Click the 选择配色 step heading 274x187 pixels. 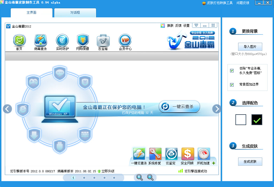click(x=250, y=103)
